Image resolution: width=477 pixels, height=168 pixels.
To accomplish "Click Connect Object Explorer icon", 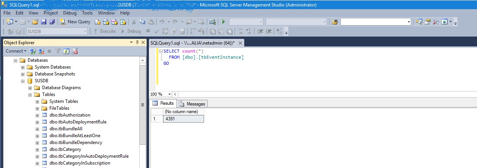I will [33, 51].
